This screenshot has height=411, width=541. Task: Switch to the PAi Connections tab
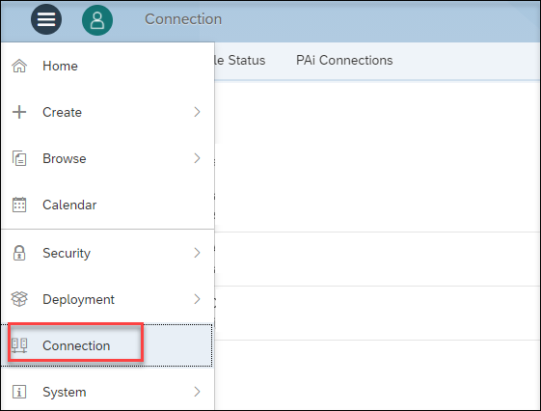344,61
